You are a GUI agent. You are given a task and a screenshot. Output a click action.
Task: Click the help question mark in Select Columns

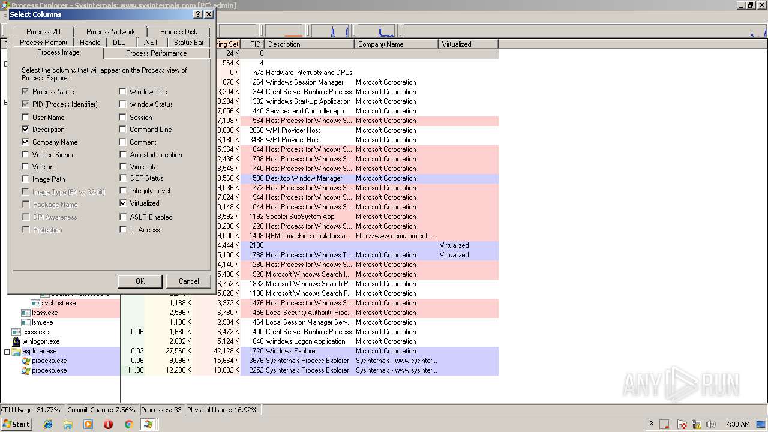(x=199, y=14)
